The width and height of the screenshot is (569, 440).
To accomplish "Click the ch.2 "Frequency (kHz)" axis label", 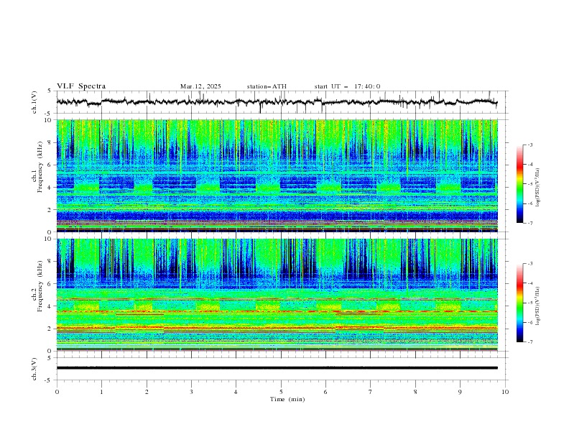I will pos(40,285).
